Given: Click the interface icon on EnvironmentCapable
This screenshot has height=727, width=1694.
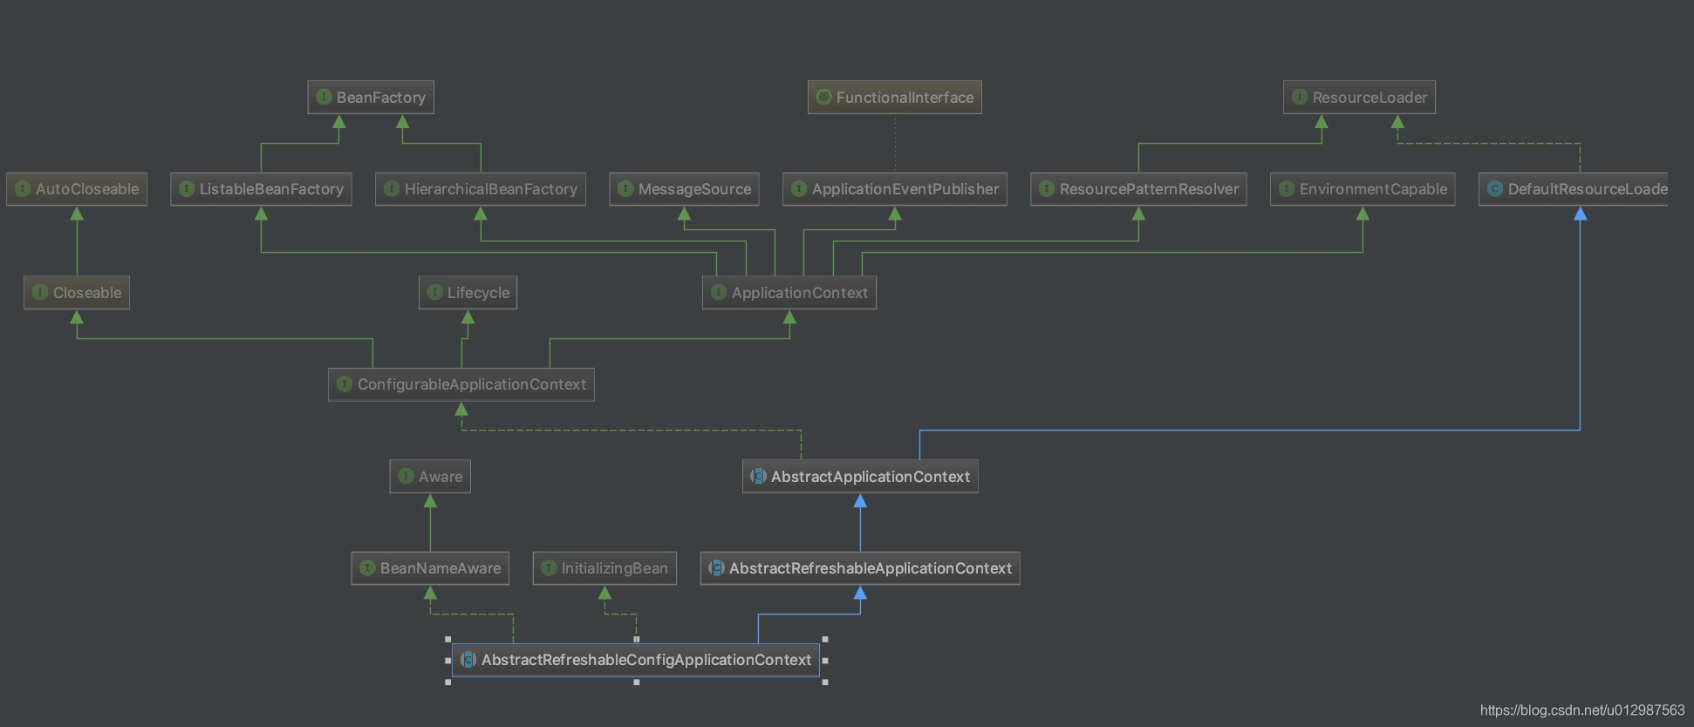Looking at the screenshot, I should click(1287, 188).
